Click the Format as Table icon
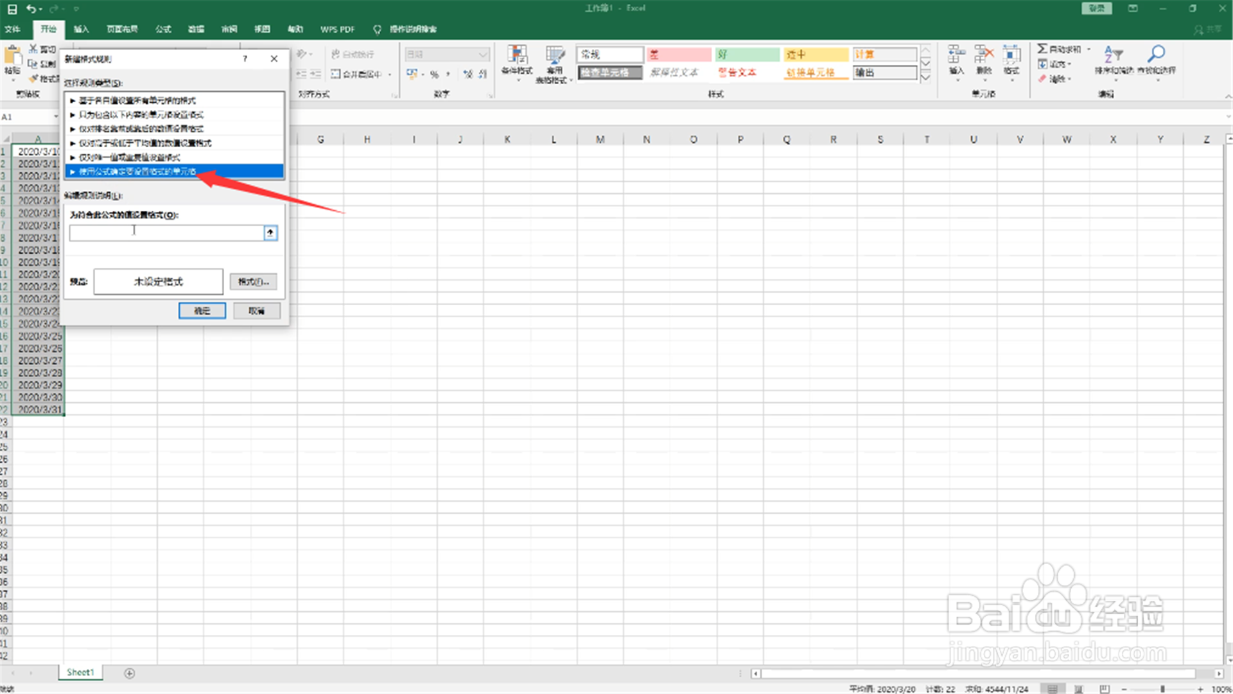This screenshot has width=1233, height=694. point(555,55)
